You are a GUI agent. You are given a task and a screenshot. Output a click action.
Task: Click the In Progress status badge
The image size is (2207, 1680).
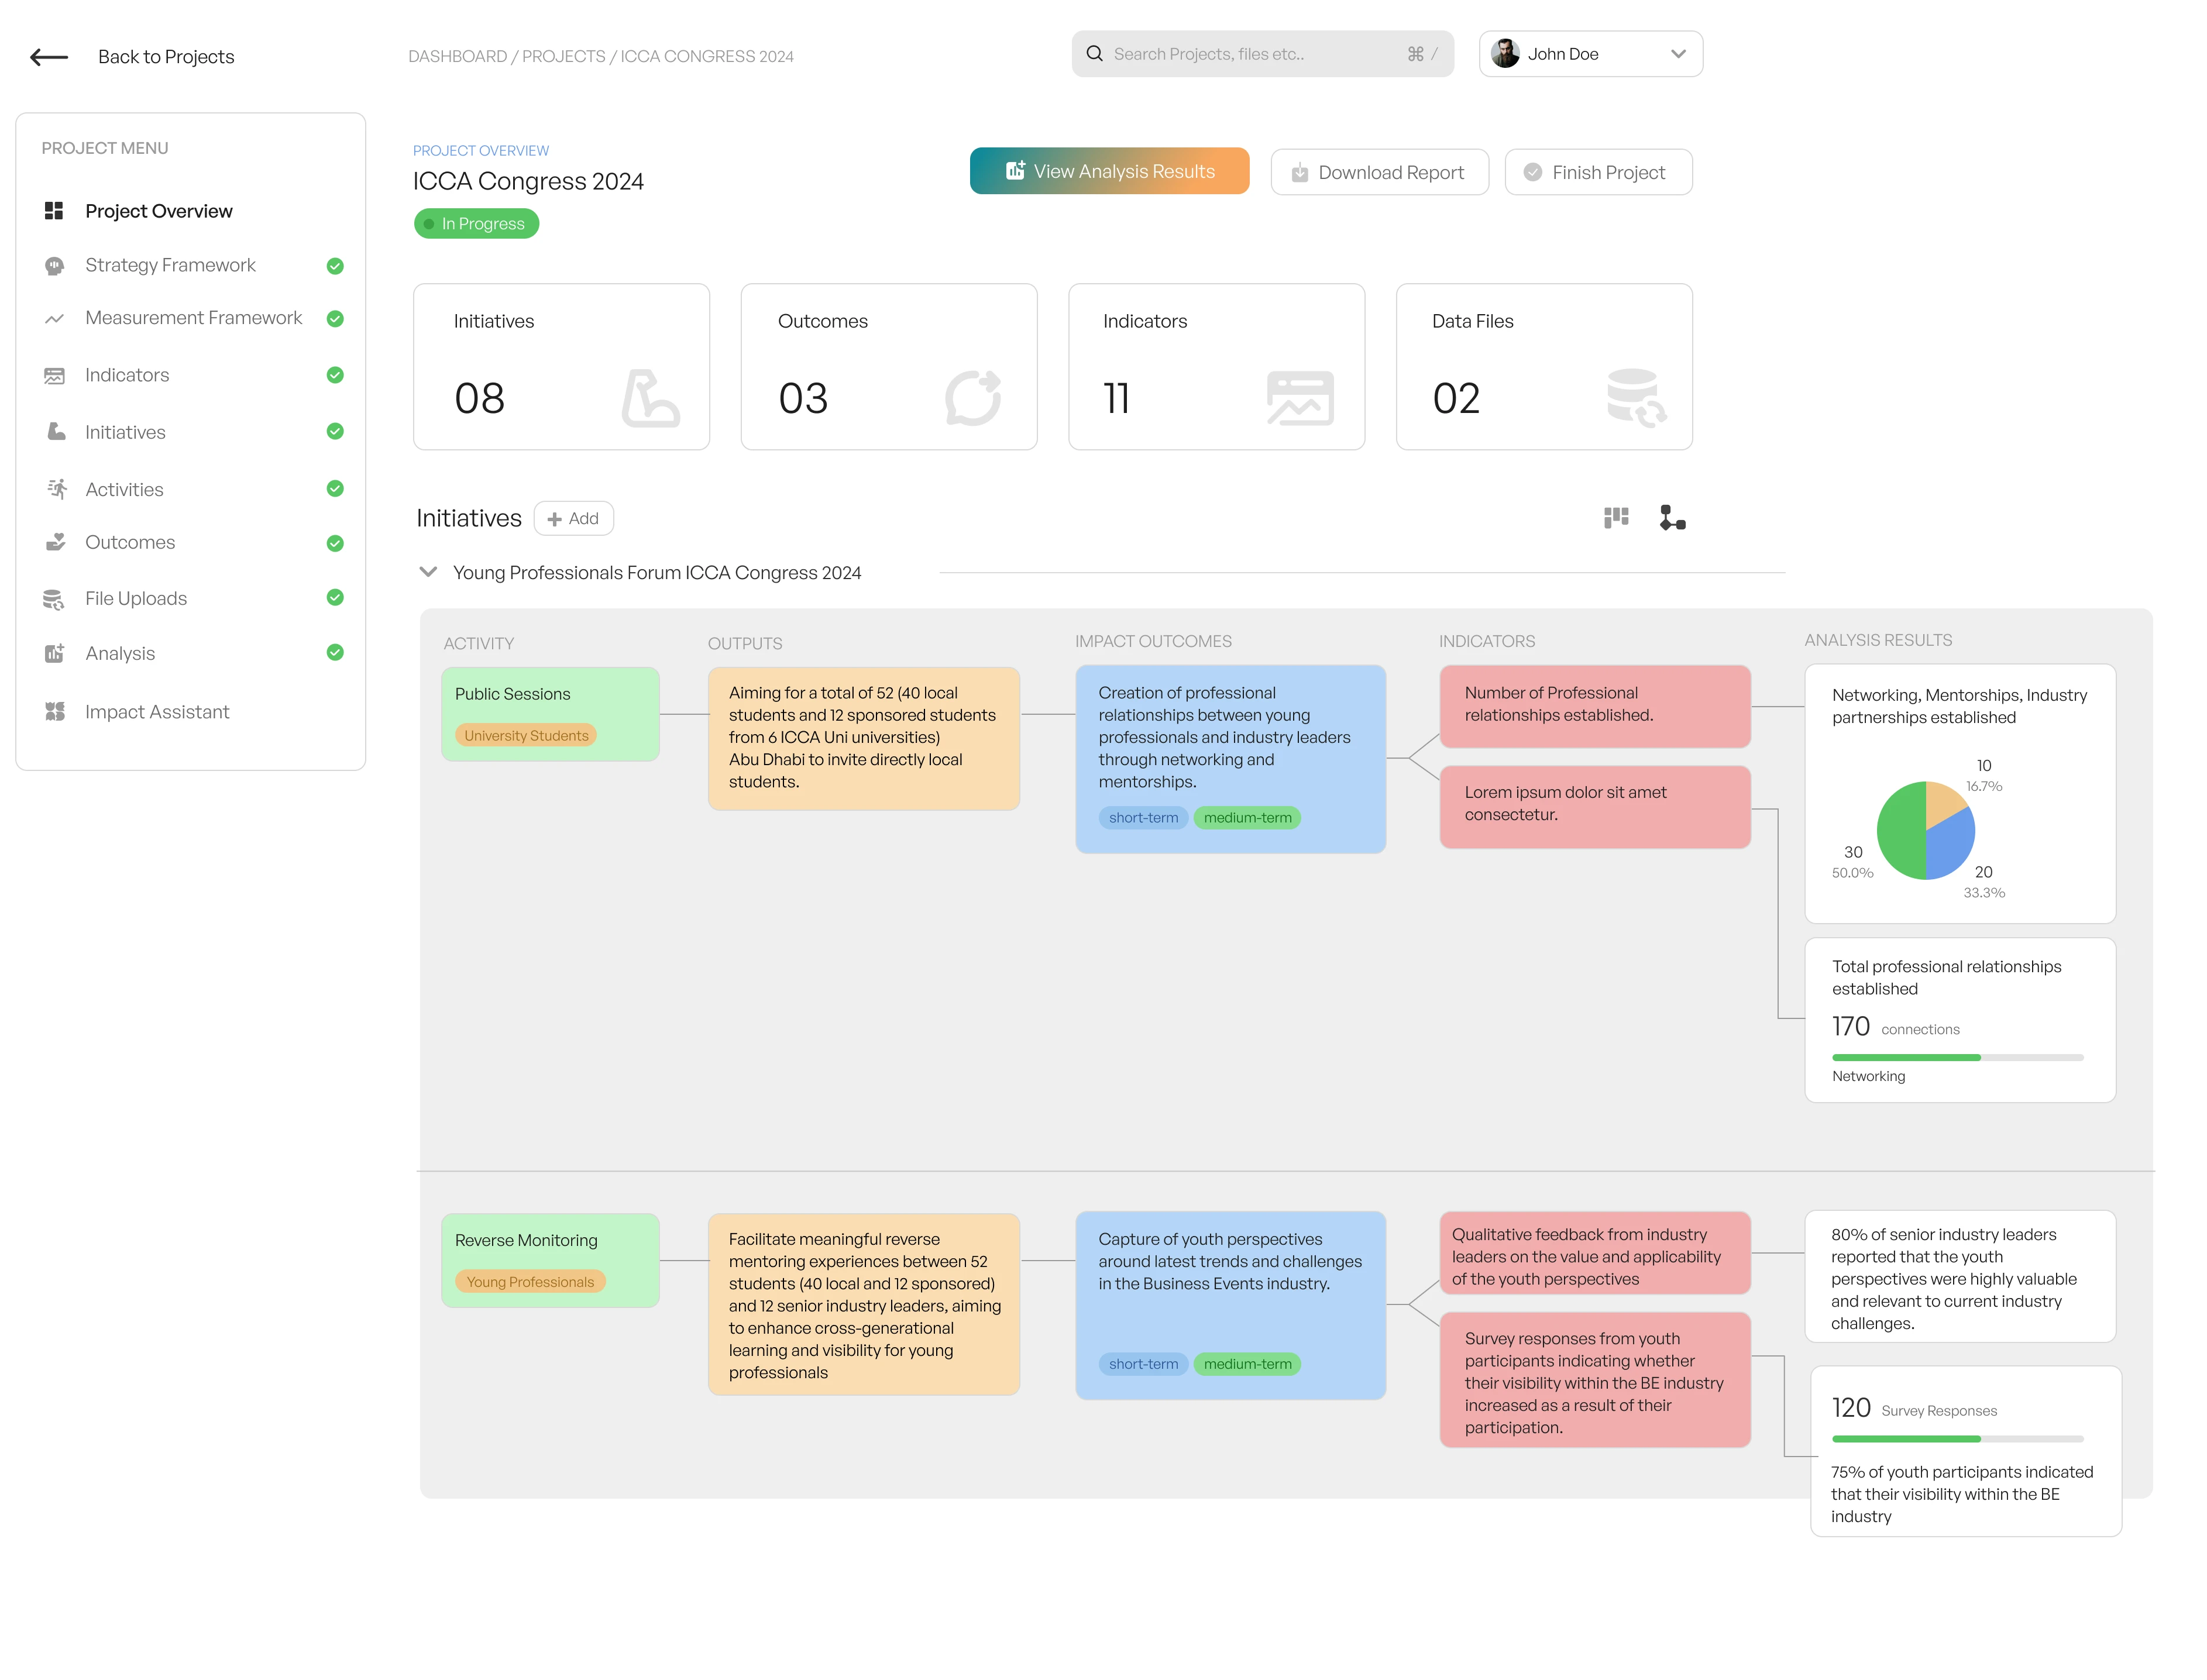pos(477,224)
